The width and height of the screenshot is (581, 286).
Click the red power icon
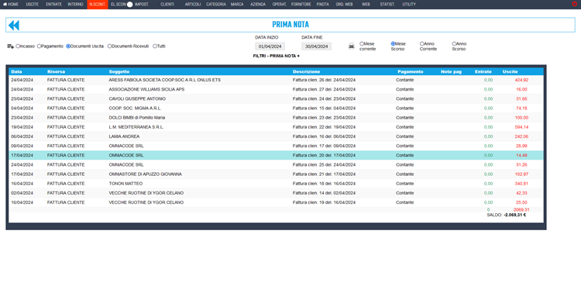pos(575,4)
